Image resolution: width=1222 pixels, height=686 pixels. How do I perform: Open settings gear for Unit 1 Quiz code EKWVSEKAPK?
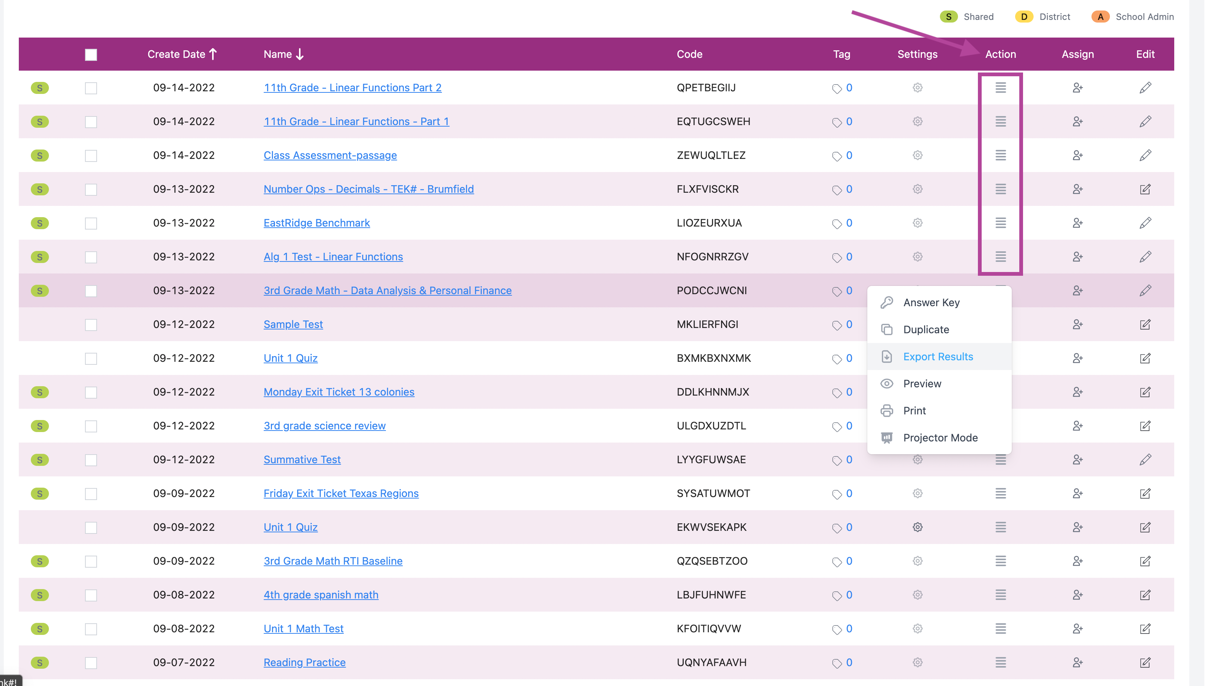tap(917, 527)
